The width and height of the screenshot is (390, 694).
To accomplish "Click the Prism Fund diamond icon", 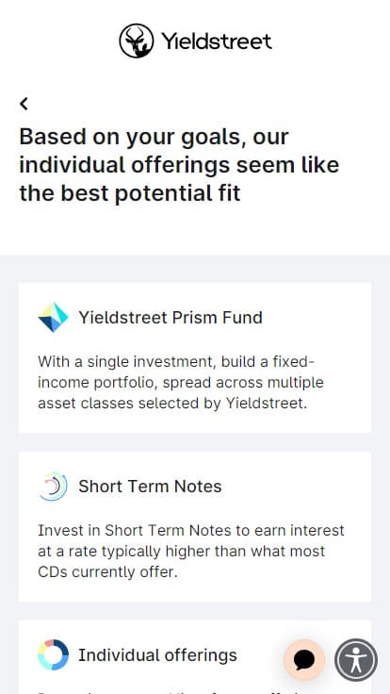I will 54,318.
